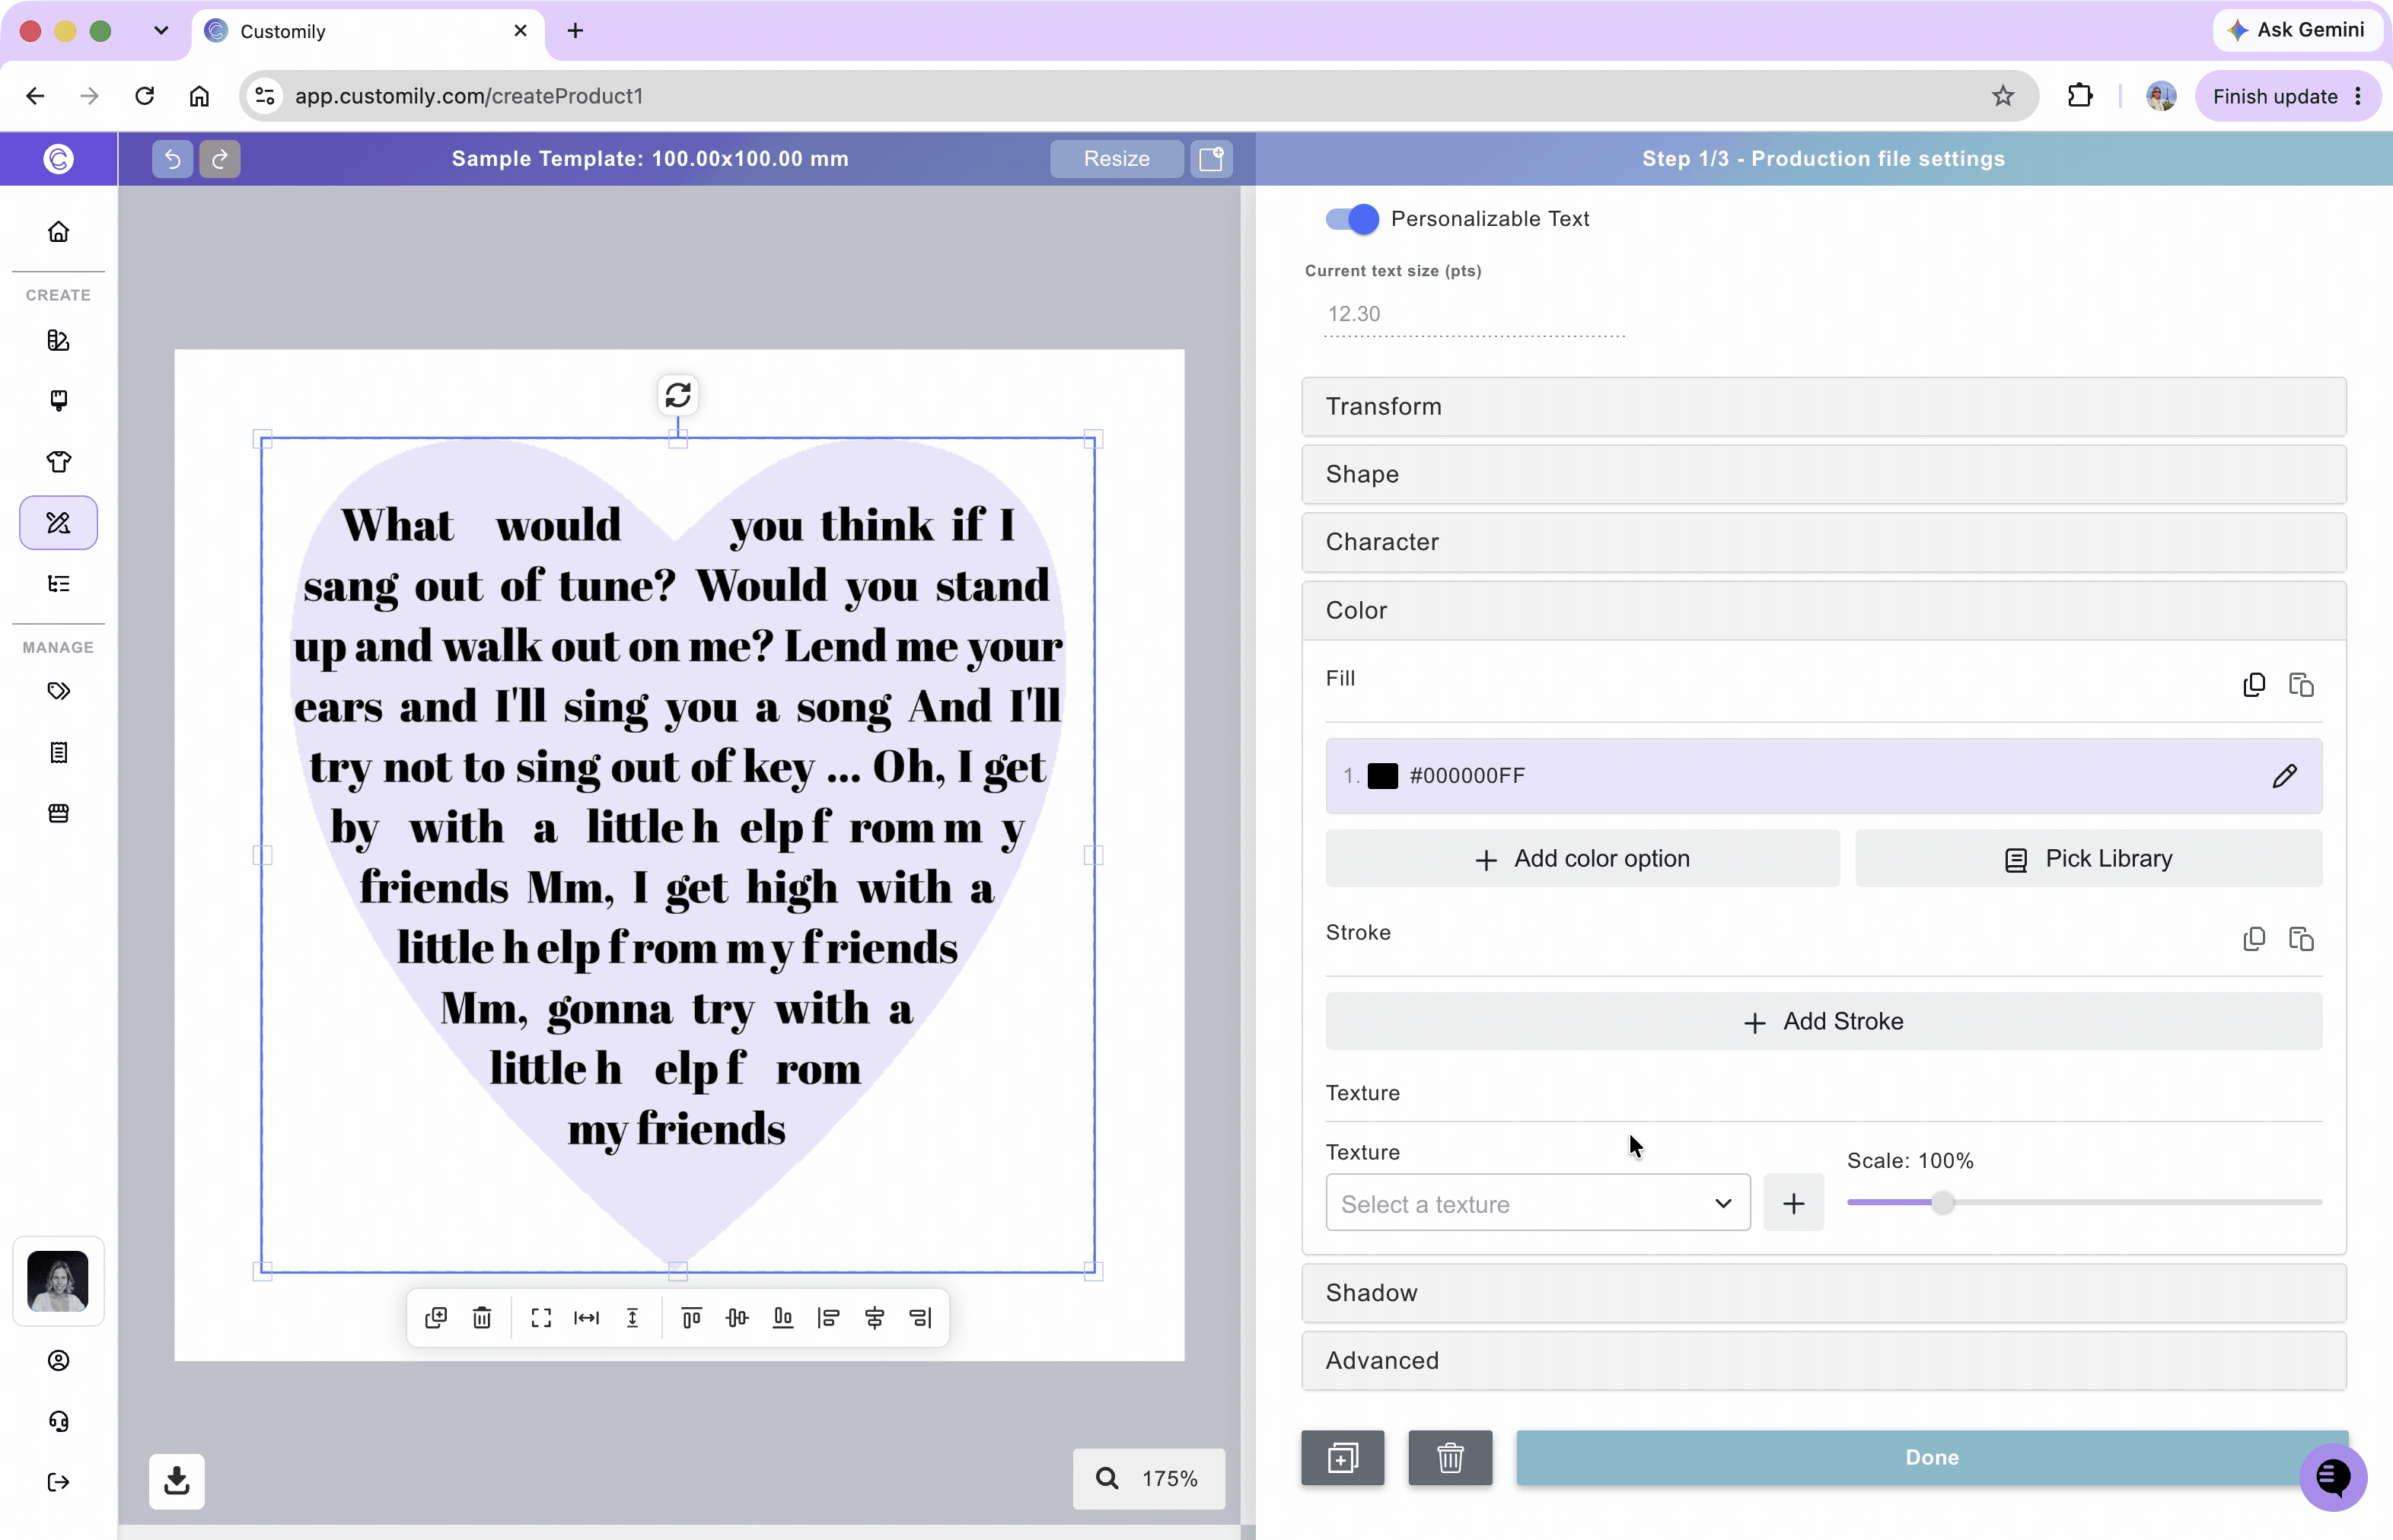
Task: Copy fill colors icon
Action: [2254, 685]
